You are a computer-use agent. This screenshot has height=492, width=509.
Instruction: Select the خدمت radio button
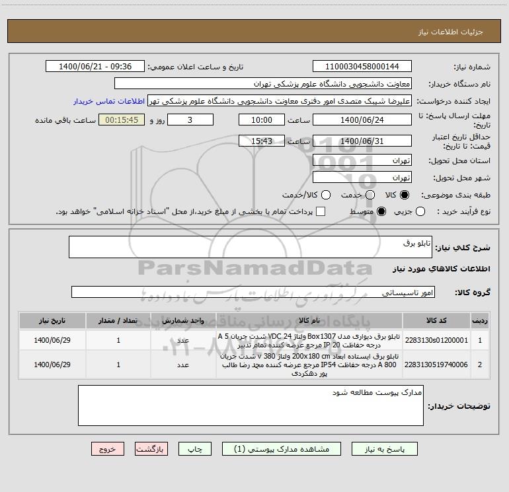coord(370,195)
